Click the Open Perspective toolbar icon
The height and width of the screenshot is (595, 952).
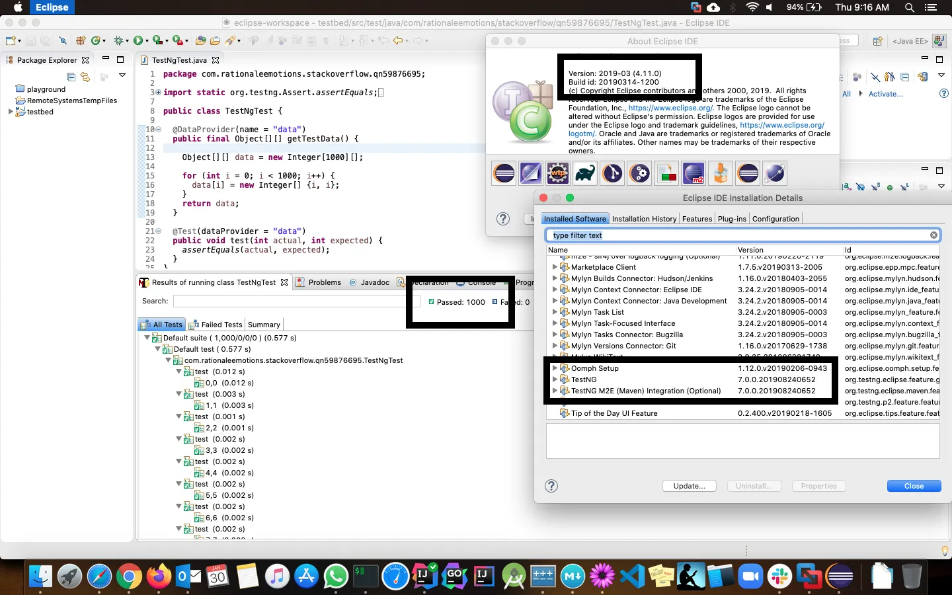tap(877, 41)
